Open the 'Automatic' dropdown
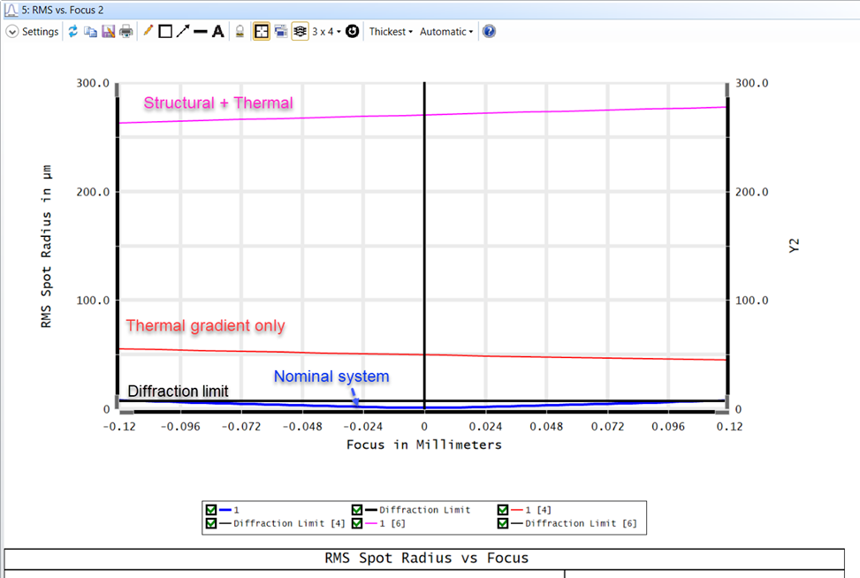Screen dimensions: 860x578 [x=445, y=31]
